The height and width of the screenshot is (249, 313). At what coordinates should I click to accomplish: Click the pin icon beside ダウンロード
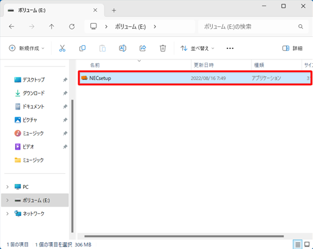coord(65,93)
